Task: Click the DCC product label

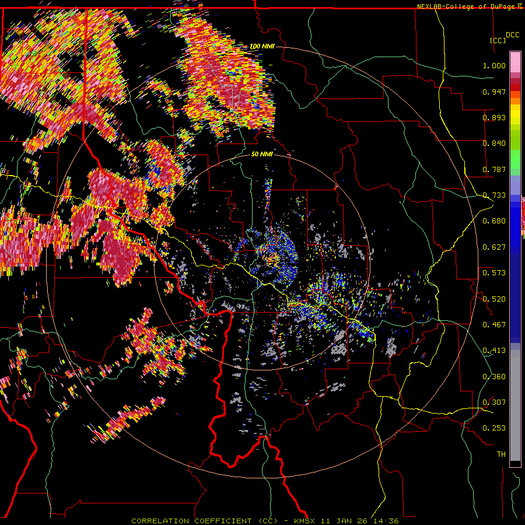Action: [512, 35]
